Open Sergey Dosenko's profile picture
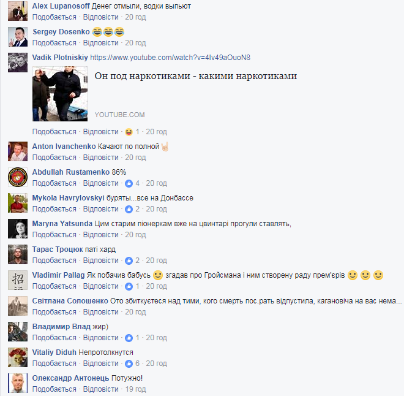 pyautogui.click(x=18, y=37)
